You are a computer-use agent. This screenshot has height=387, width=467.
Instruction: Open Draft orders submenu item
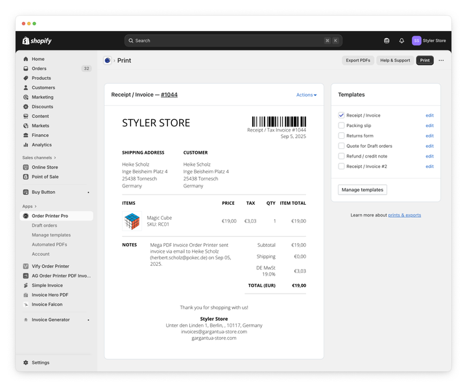(44, 226)
